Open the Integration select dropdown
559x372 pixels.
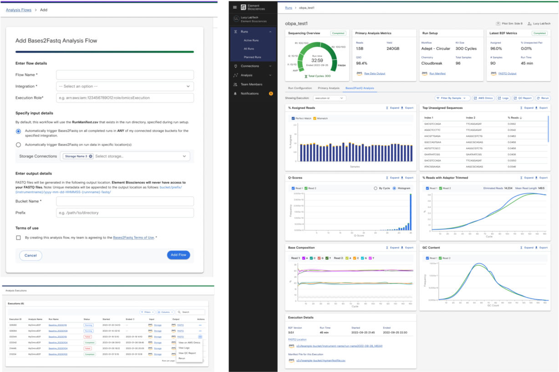pos(125,86)
